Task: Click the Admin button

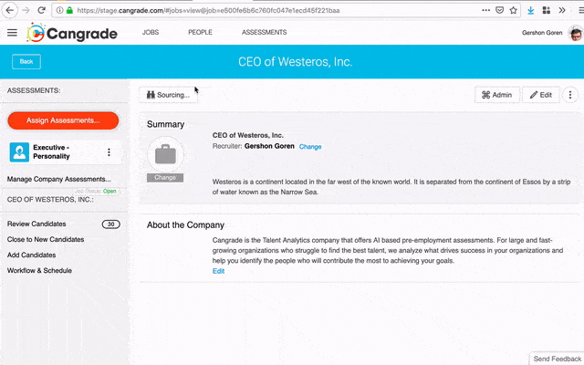Action: tap(496, 95)
